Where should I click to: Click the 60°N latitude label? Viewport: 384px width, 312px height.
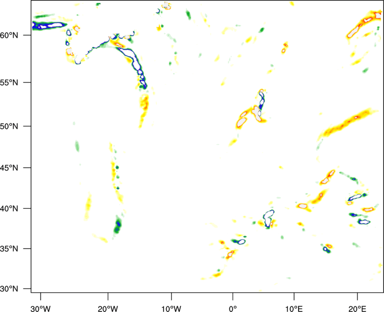(x=9, y=36)
